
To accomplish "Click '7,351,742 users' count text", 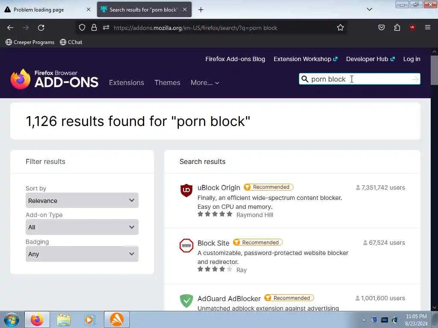I will pos(380,187).
